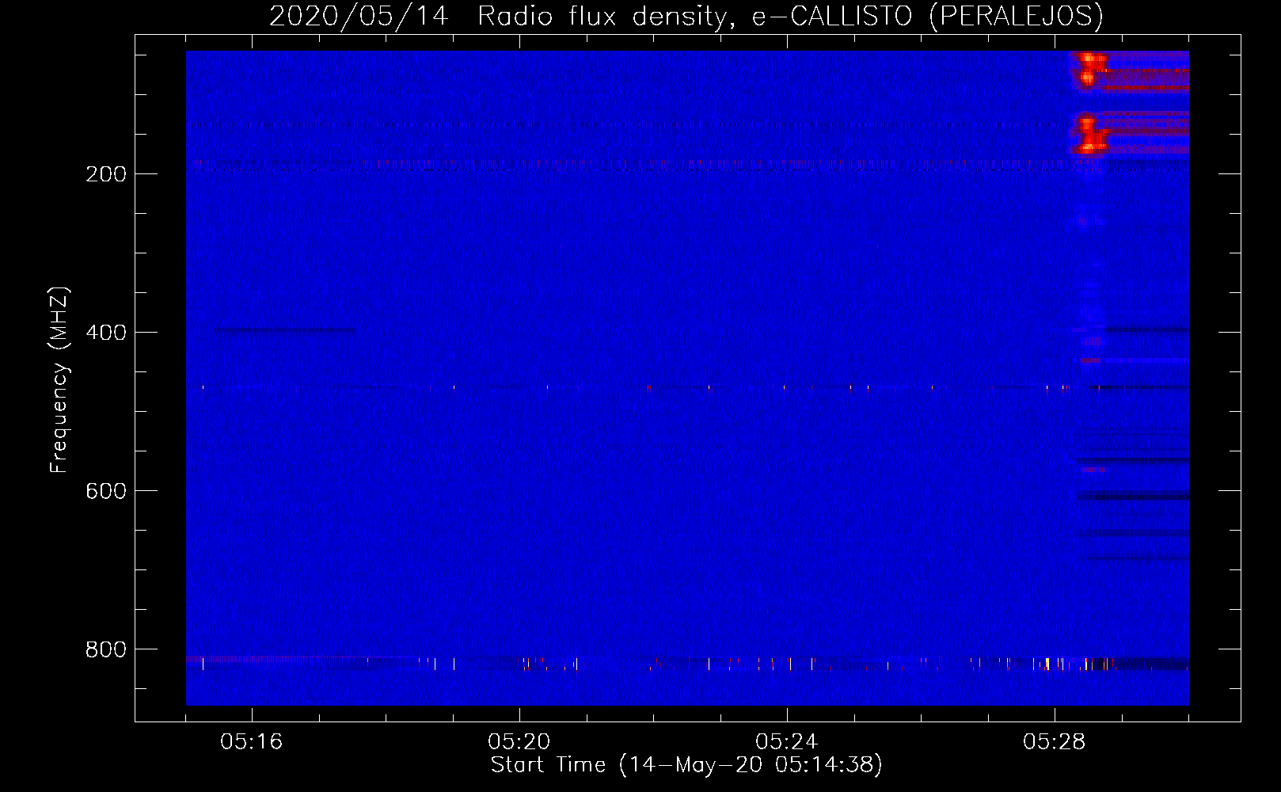
Task: Select the 600 MHz frequency tick label
Action: [x=106, y=491]
